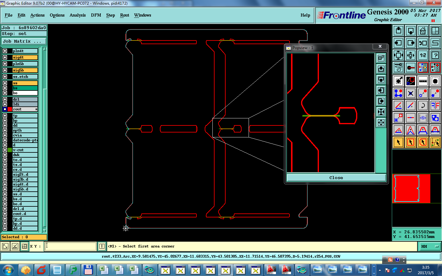Open the first Excel taskbar icon

pyautogui.click(x=103, y=270)
